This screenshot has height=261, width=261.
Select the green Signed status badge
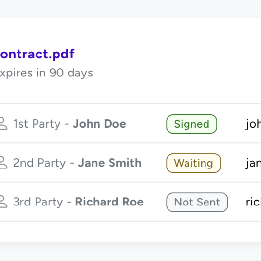191,124
